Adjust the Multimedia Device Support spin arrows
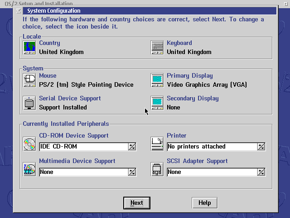The height and width of the screenshot is (218, 290). click(132, 172)
